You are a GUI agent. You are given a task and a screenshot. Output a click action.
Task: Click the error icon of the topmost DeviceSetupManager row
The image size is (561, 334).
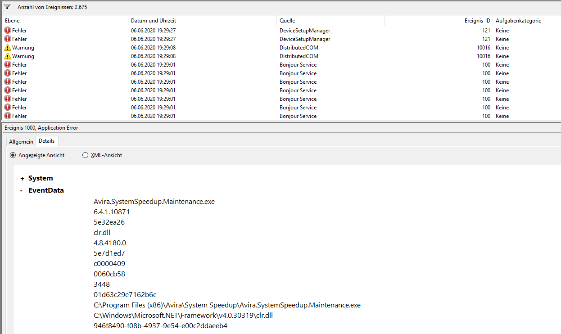[8, 31]
